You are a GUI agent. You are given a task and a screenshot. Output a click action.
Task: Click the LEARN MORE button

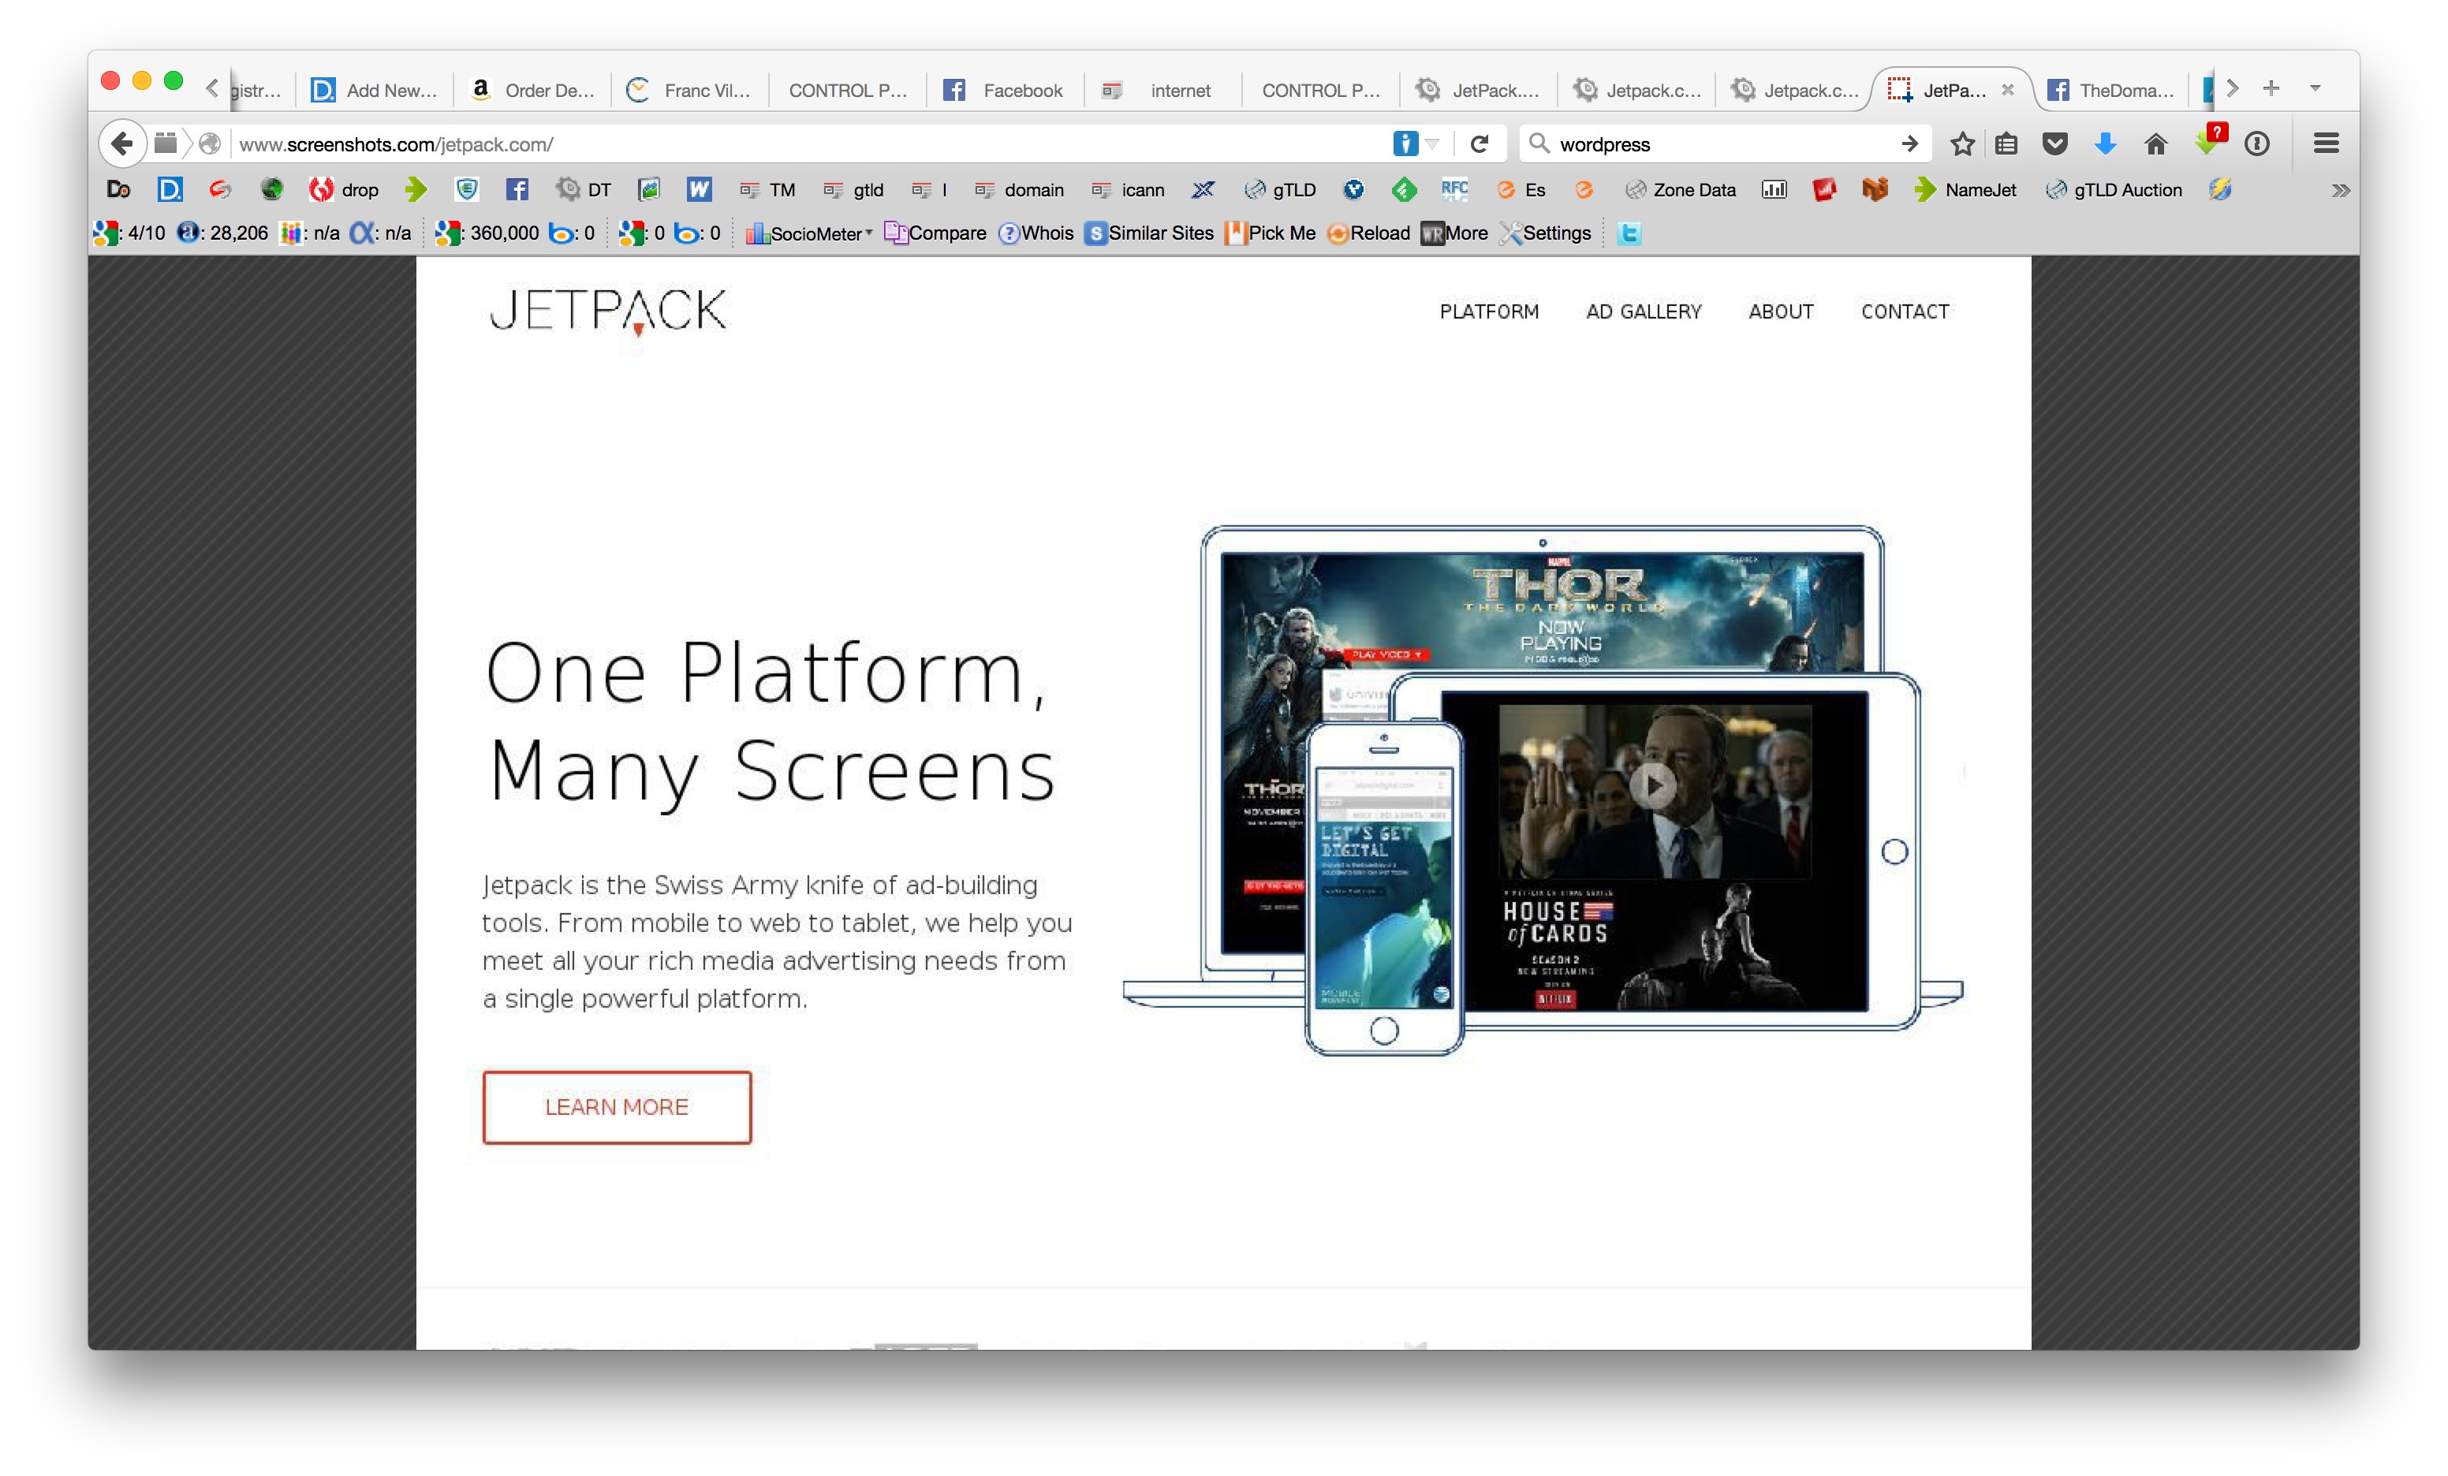coord(616,1106)
